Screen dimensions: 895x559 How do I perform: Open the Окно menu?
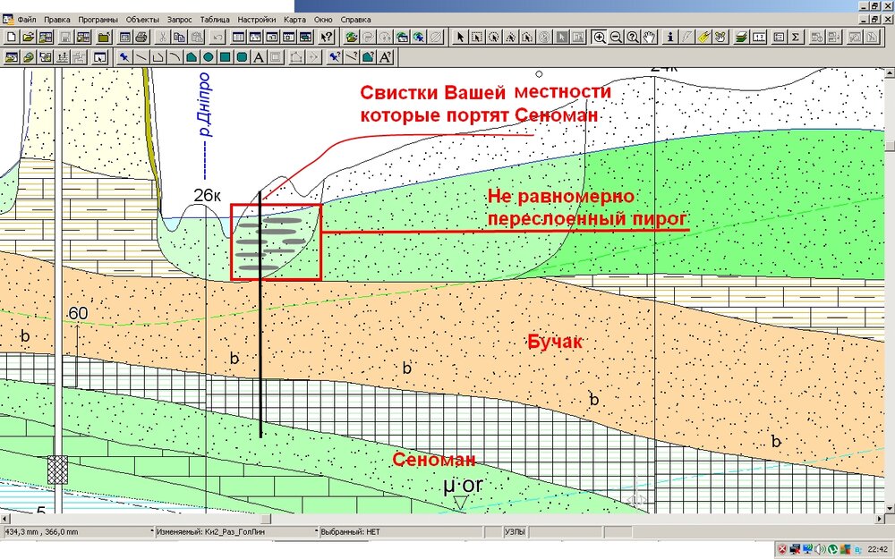coord(324,20)
